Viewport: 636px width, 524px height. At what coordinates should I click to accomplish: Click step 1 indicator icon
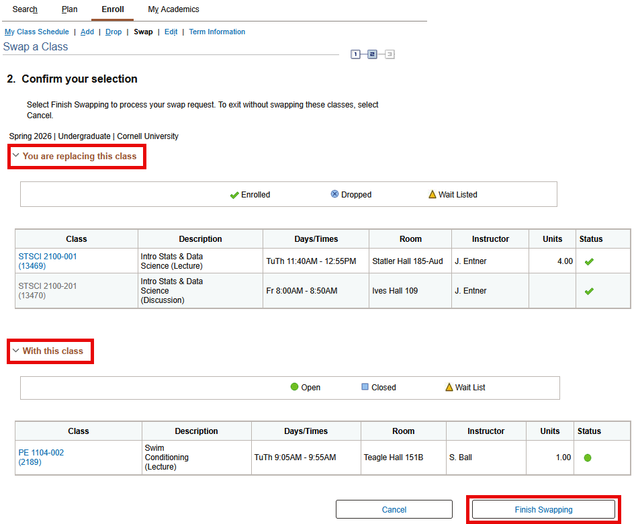tap(355, 54)
